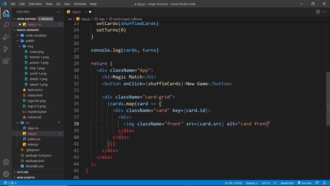This screenshot has width=330, height=186.
Task: Open the Extensions view
Action: pos(6,61)
